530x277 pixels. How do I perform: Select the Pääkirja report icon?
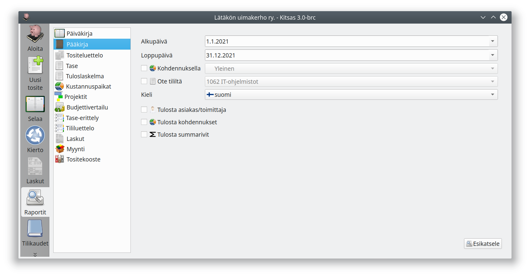tap(60, 44)
